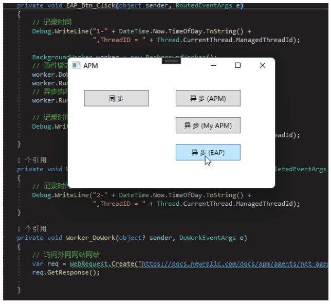Click the 同步 button in APM window
This screenshot has height=304, width=331.
tap(116, 98)
